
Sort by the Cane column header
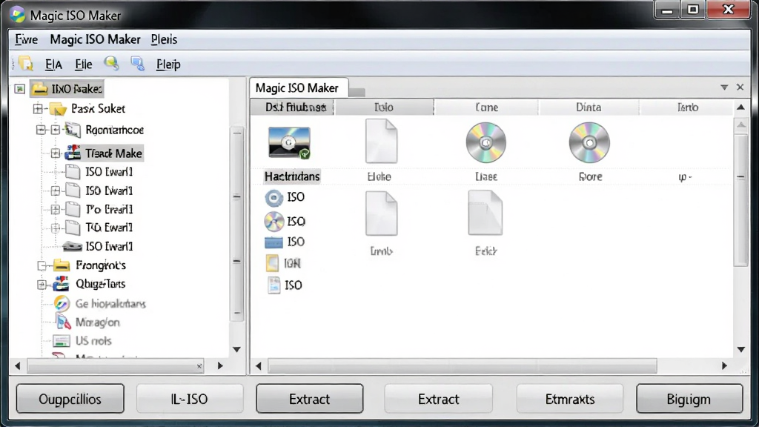486,107
